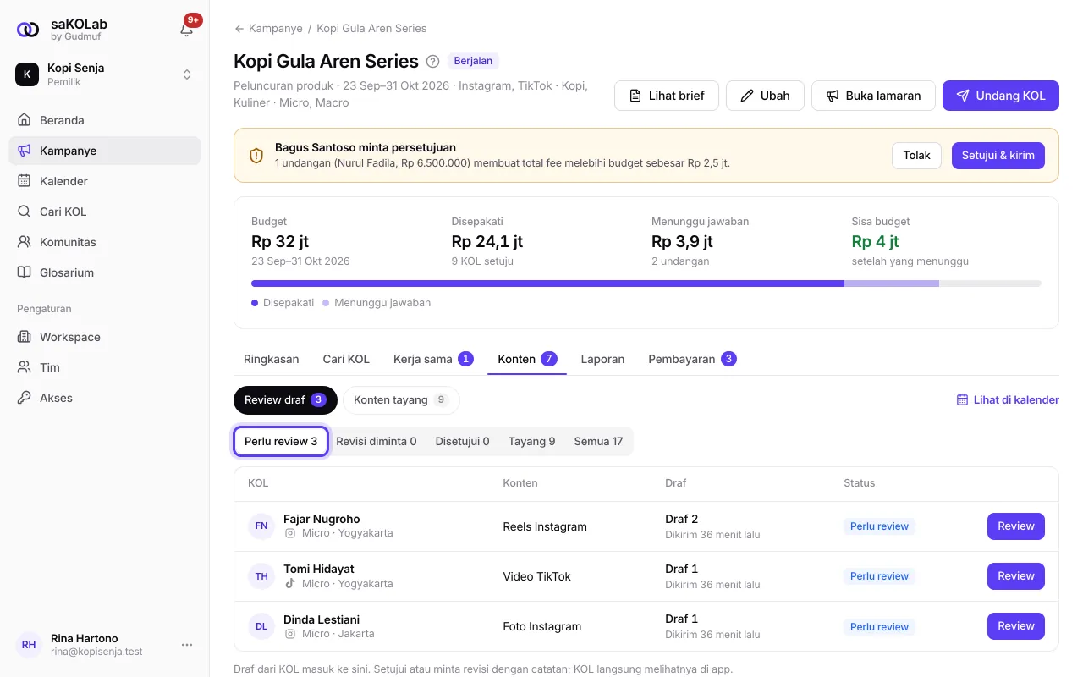Click the RH avatar for Rina Hartono
This screenshot has height=677, width=1083.
29,645
